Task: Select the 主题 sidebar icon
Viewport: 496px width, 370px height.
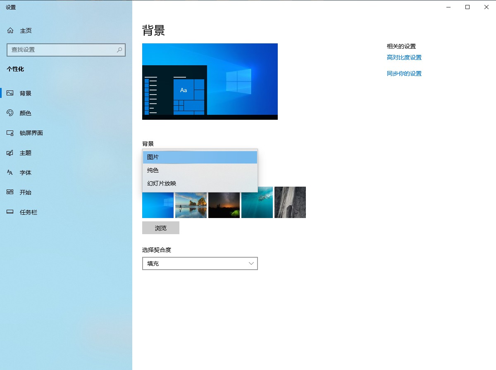Action: [26, 152]
